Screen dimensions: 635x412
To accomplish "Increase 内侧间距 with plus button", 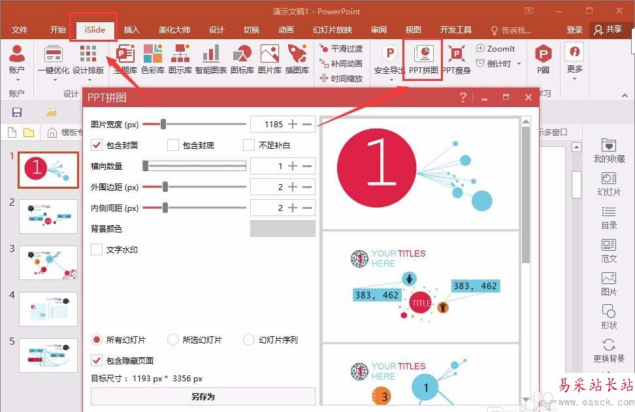I will tap(293, 208).
